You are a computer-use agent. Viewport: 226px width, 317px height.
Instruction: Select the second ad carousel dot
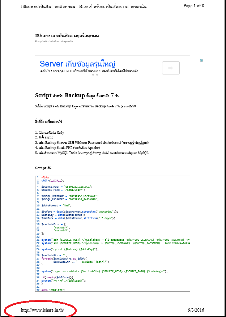pos(97,75)
